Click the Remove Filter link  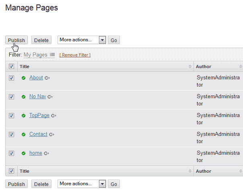pos(75,55)
